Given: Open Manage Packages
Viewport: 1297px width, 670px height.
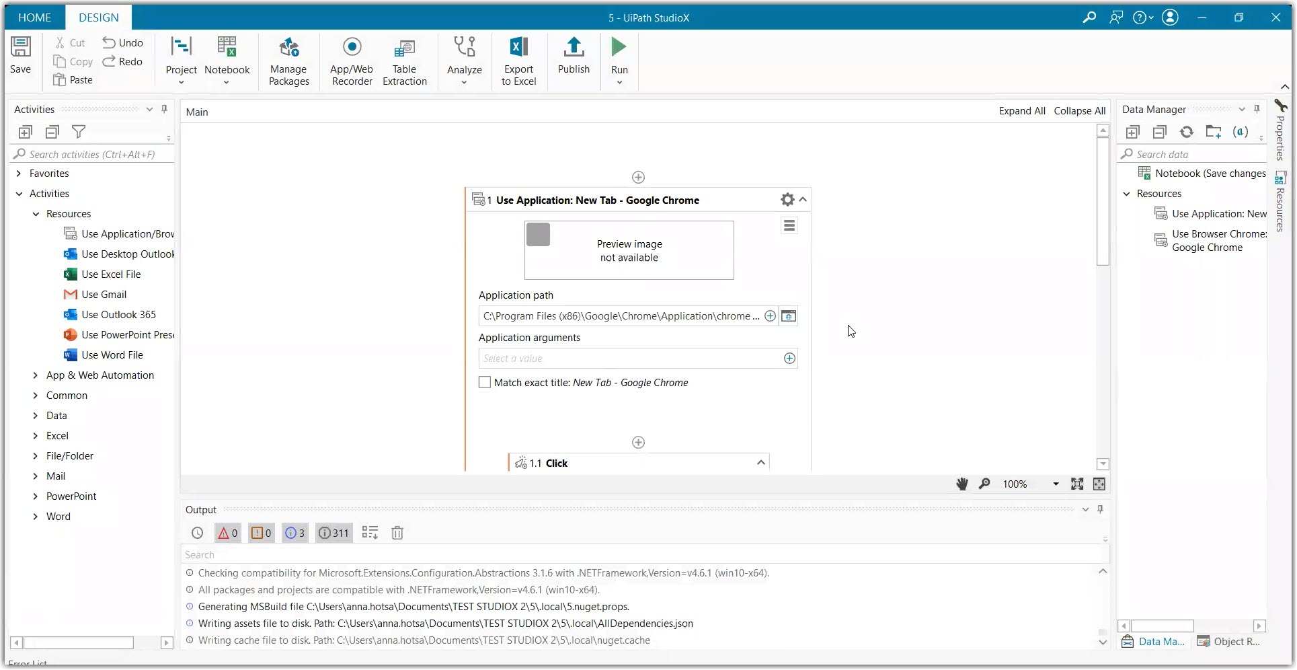Looking at the screenshot, I should pos(288,61).
